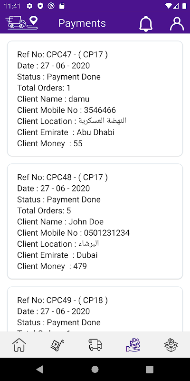Tap Android back navigation button

click(x=40, y=370)
